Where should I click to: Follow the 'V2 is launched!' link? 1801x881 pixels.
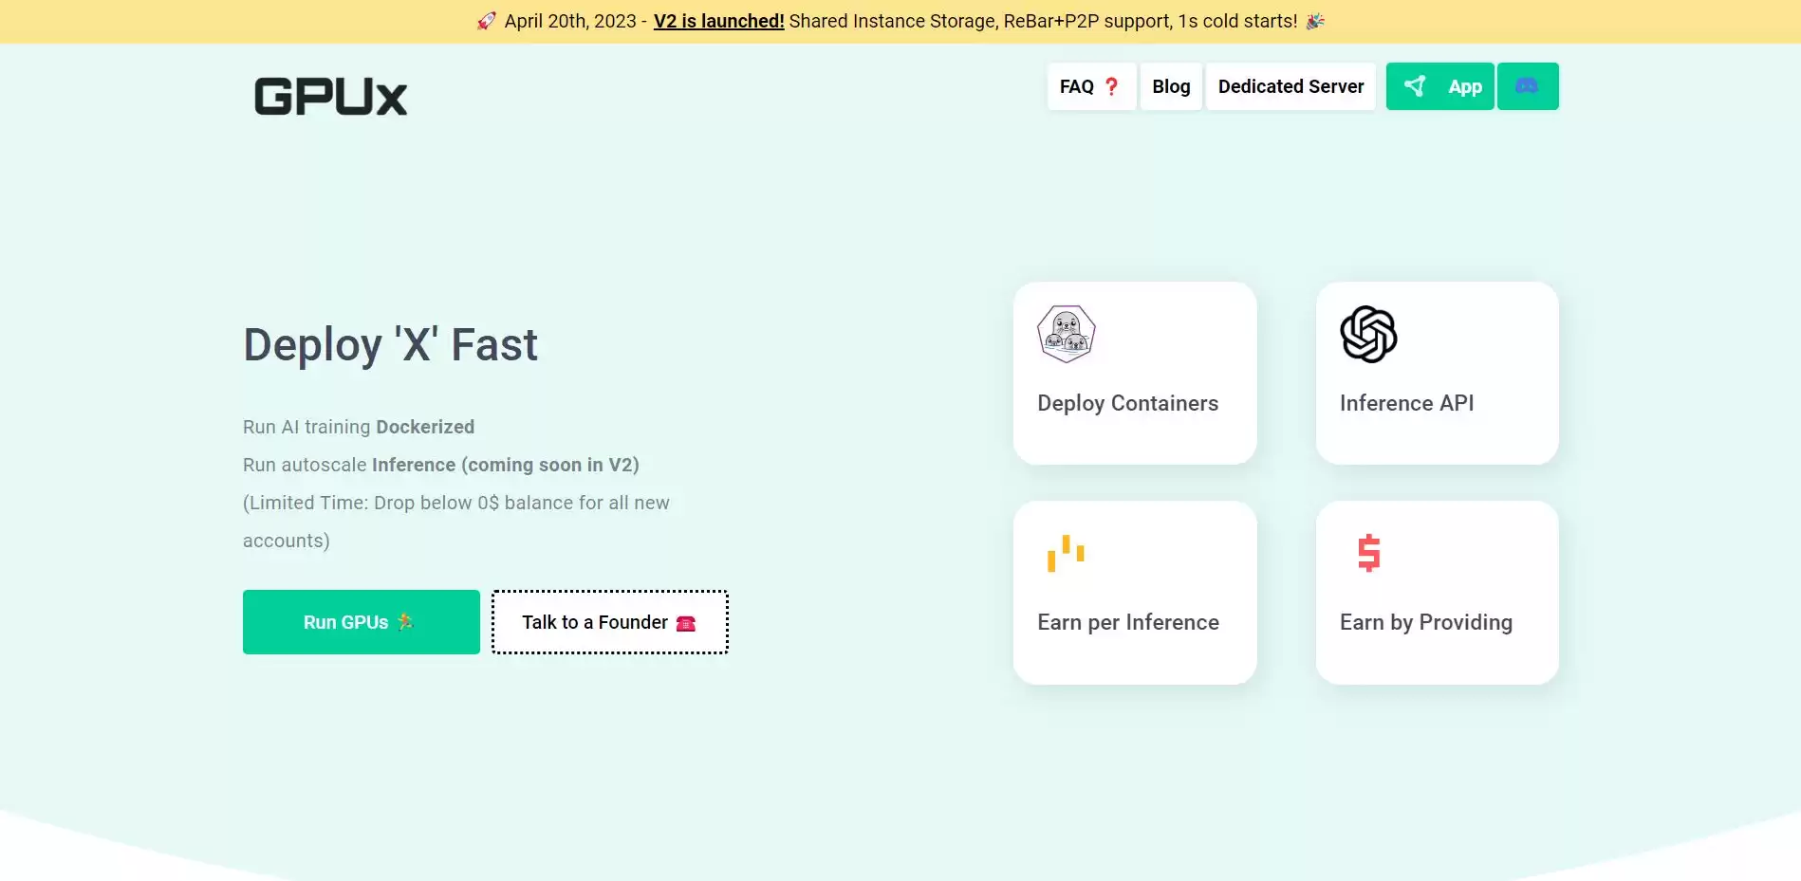(x=718, y=21)
